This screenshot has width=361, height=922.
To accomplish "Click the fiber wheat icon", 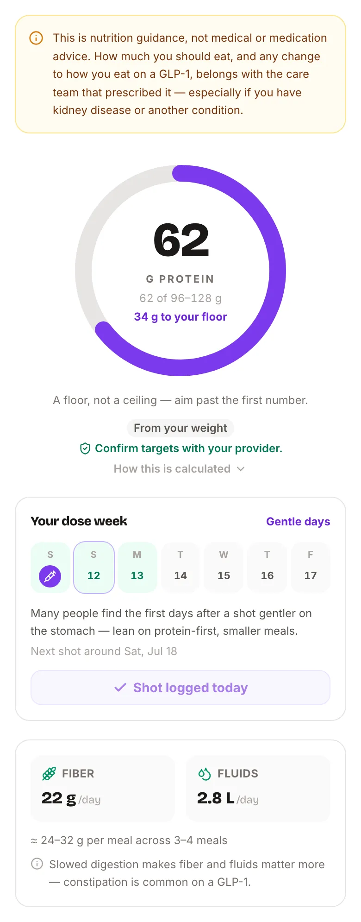I will point(49,773).
